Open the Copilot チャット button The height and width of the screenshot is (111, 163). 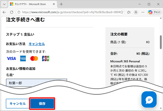click(154, 12)
